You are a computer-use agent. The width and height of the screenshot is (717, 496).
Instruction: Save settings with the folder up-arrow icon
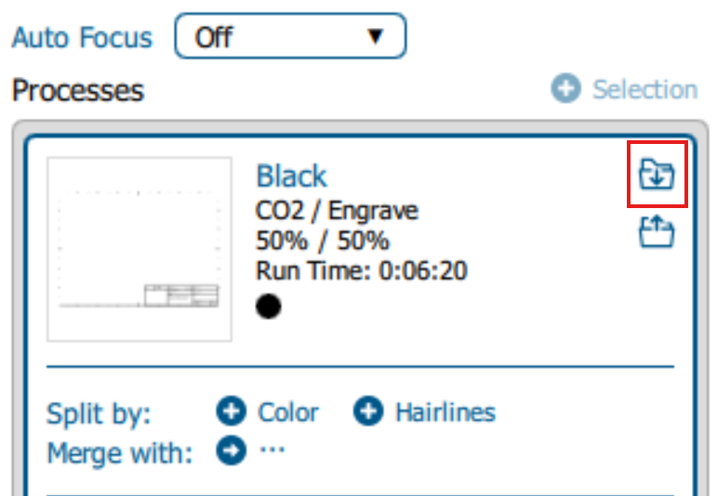657,231
